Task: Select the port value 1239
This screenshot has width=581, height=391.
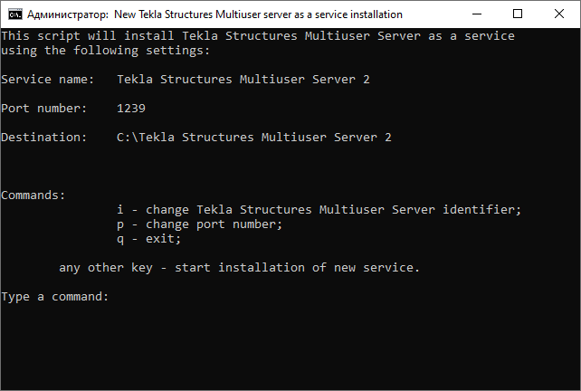Action: 131,109
